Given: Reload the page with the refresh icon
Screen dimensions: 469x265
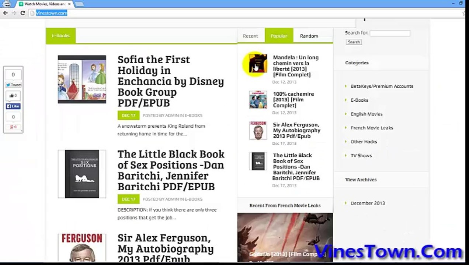Looking at the screenshot, I should (22, 13).
